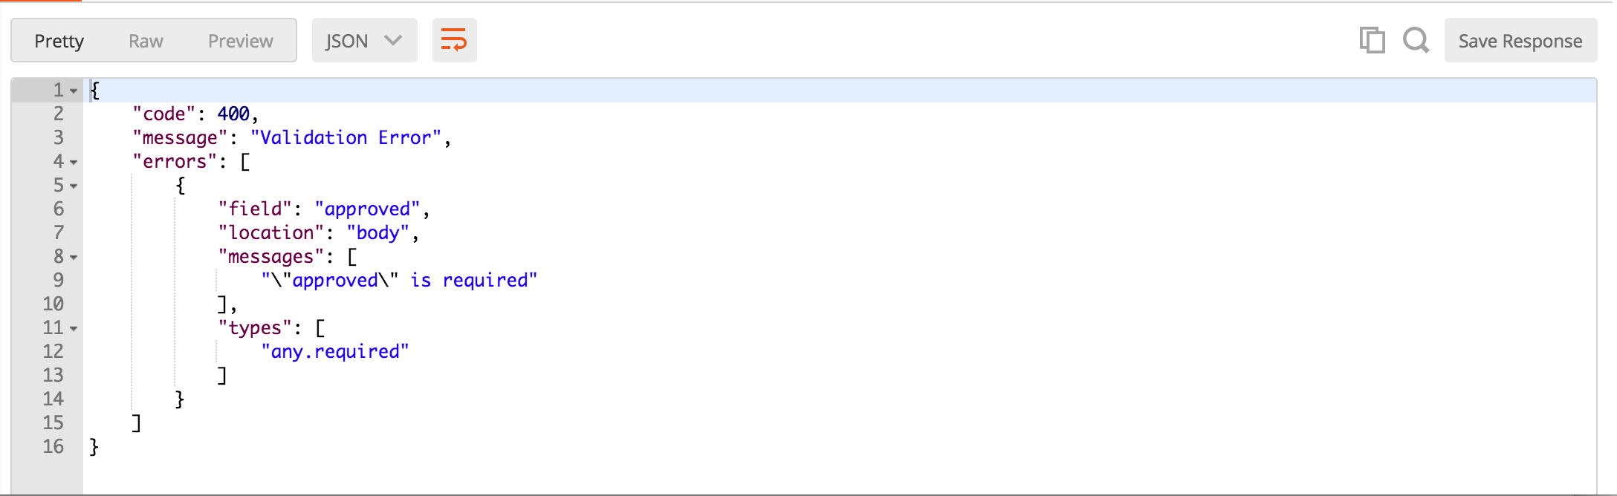Toggle the wrap lines icon

click(454, 40)
